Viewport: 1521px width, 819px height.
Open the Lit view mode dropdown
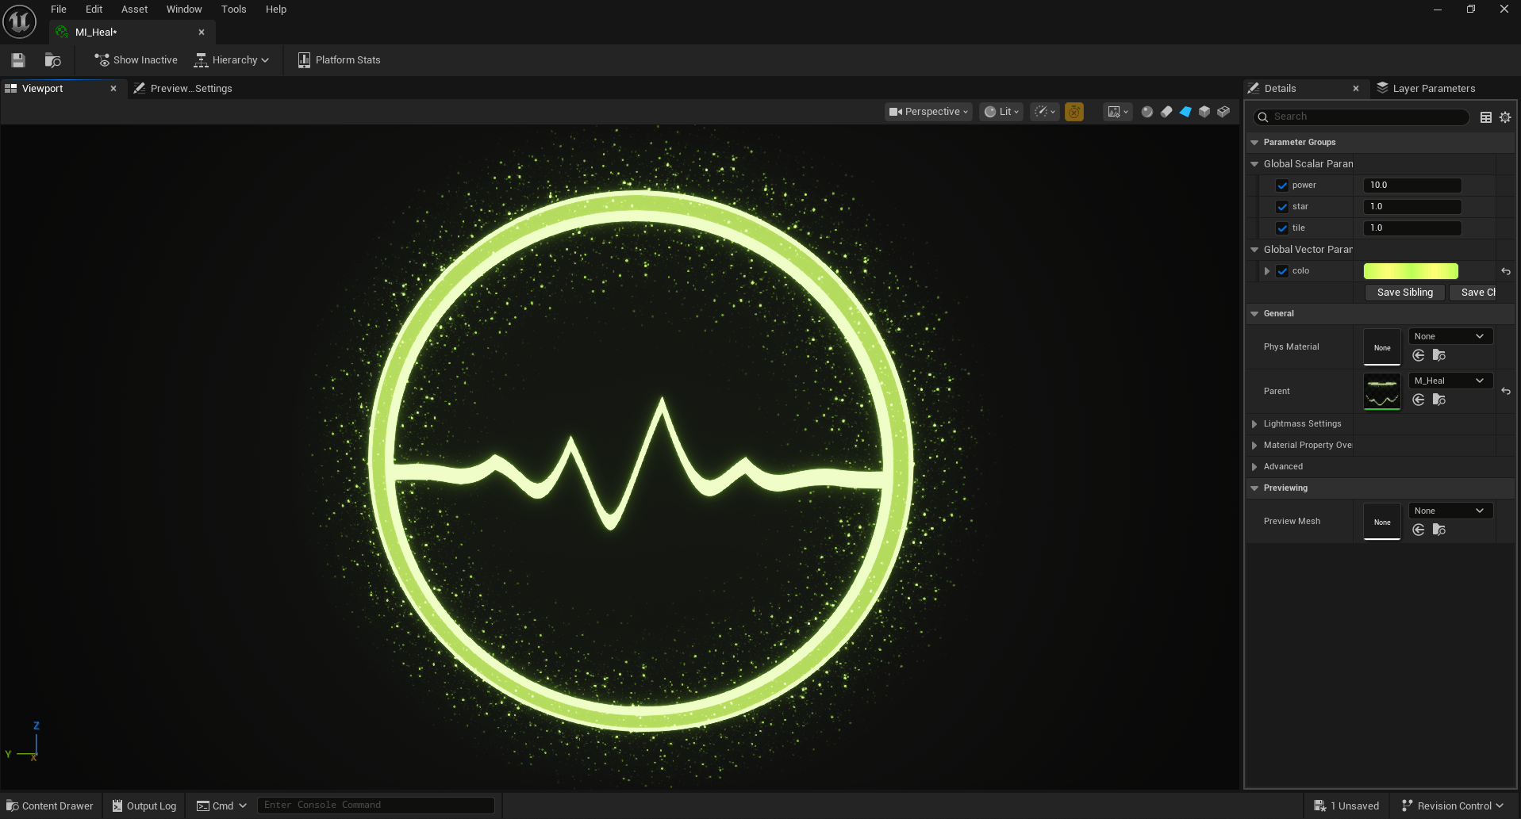click(x=1001, y=112)
